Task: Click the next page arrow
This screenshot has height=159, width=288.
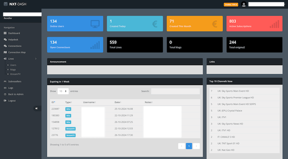Action: (x=196, y=146)
